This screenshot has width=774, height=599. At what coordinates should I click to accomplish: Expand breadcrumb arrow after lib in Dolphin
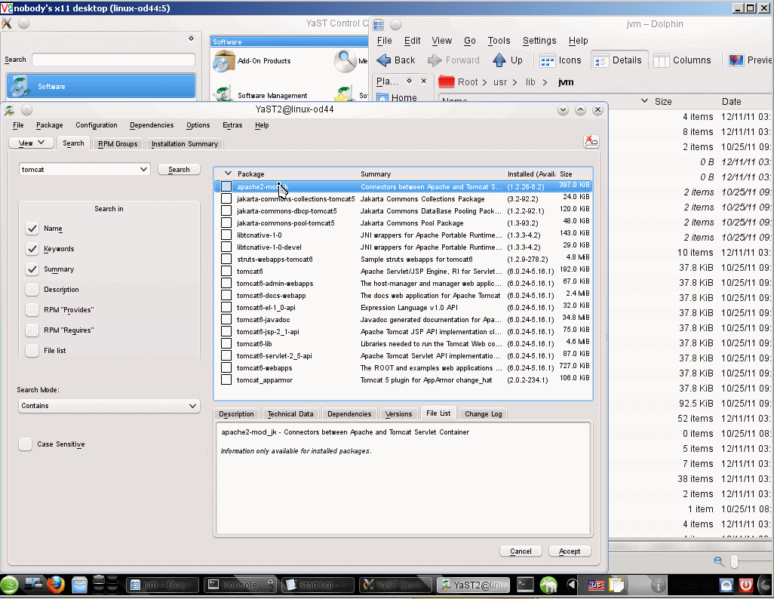click(x=545, y=82)
